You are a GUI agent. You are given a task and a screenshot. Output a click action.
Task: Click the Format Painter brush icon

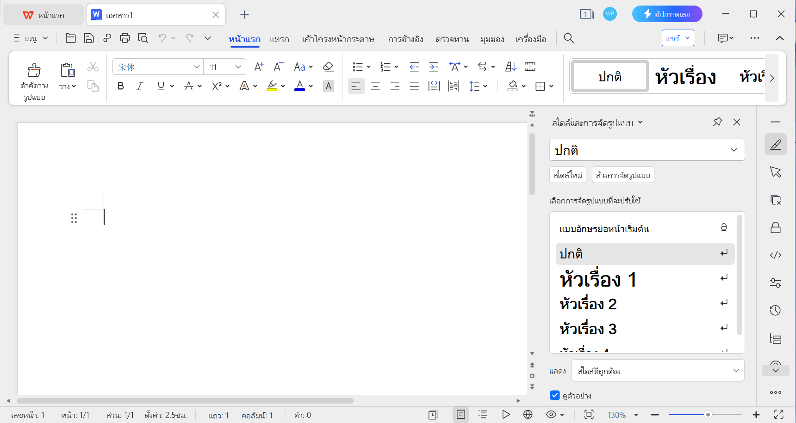pyautogui.click(x=34, y=70)
